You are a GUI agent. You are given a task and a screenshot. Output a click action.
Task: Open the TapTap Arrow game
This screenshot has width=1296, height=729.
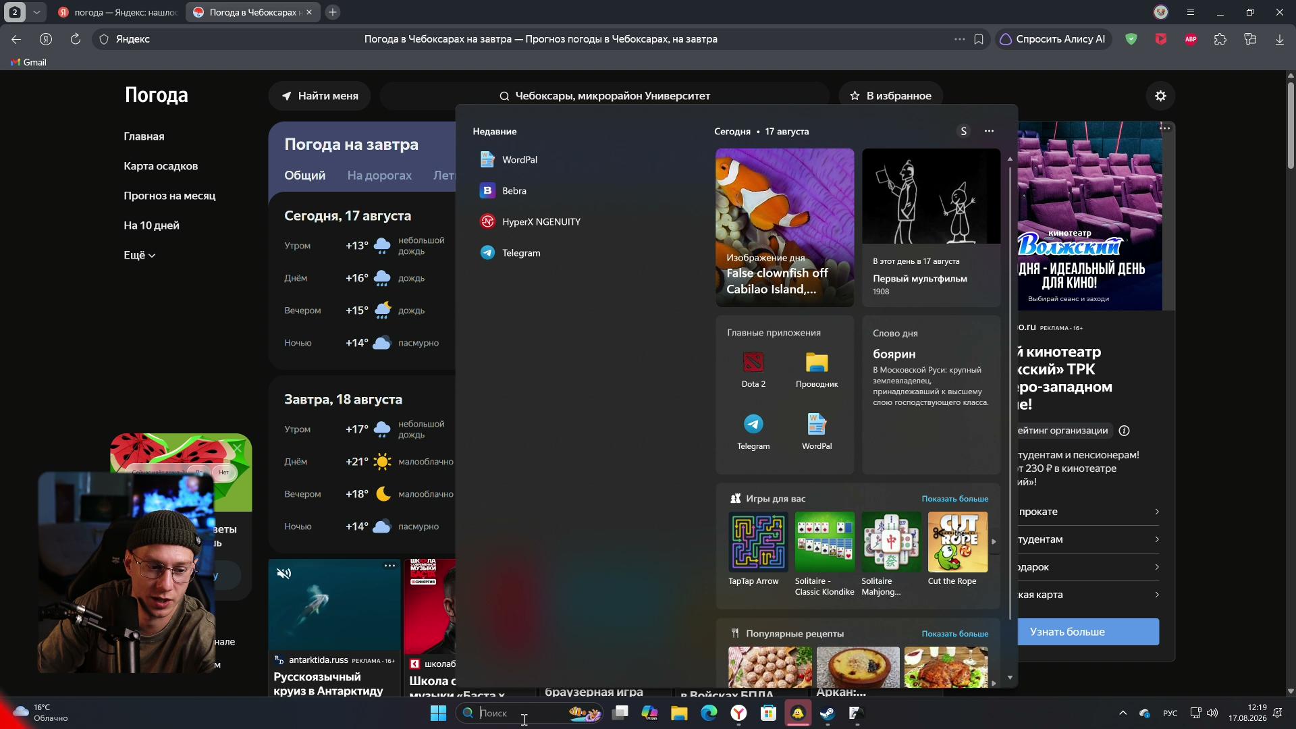pyautogui.click(x=757, y=549)
